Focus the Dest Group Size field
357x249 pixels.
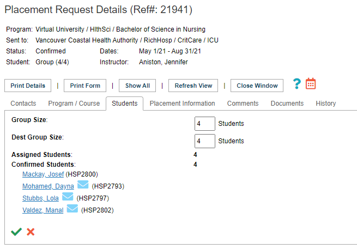coord(205,141)
